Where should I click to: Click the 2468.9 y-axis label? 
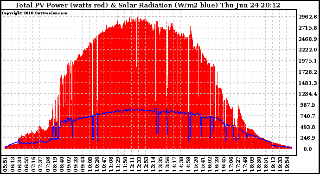tap(308, 39)
